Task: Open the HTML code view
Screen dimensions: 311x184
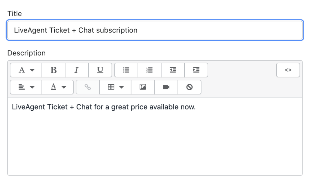Action: pos(288,70)
